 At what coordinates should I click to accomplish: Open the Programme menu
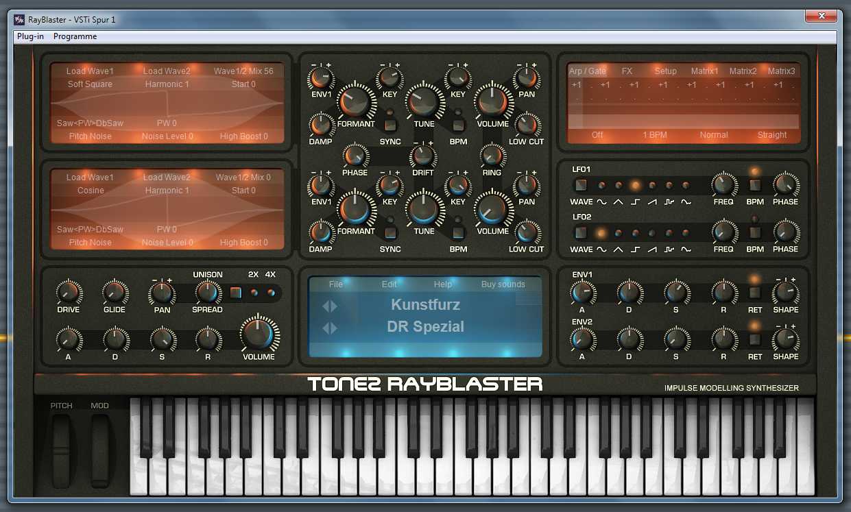click(75, 36)
